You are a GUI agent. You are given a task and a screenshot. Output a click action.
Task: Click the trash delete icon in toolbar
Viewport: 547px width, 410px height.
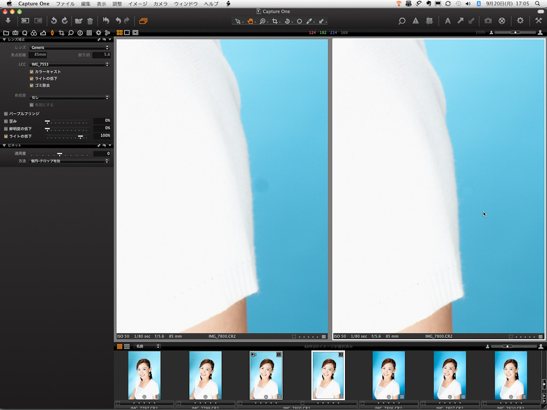tap(90, 21)
